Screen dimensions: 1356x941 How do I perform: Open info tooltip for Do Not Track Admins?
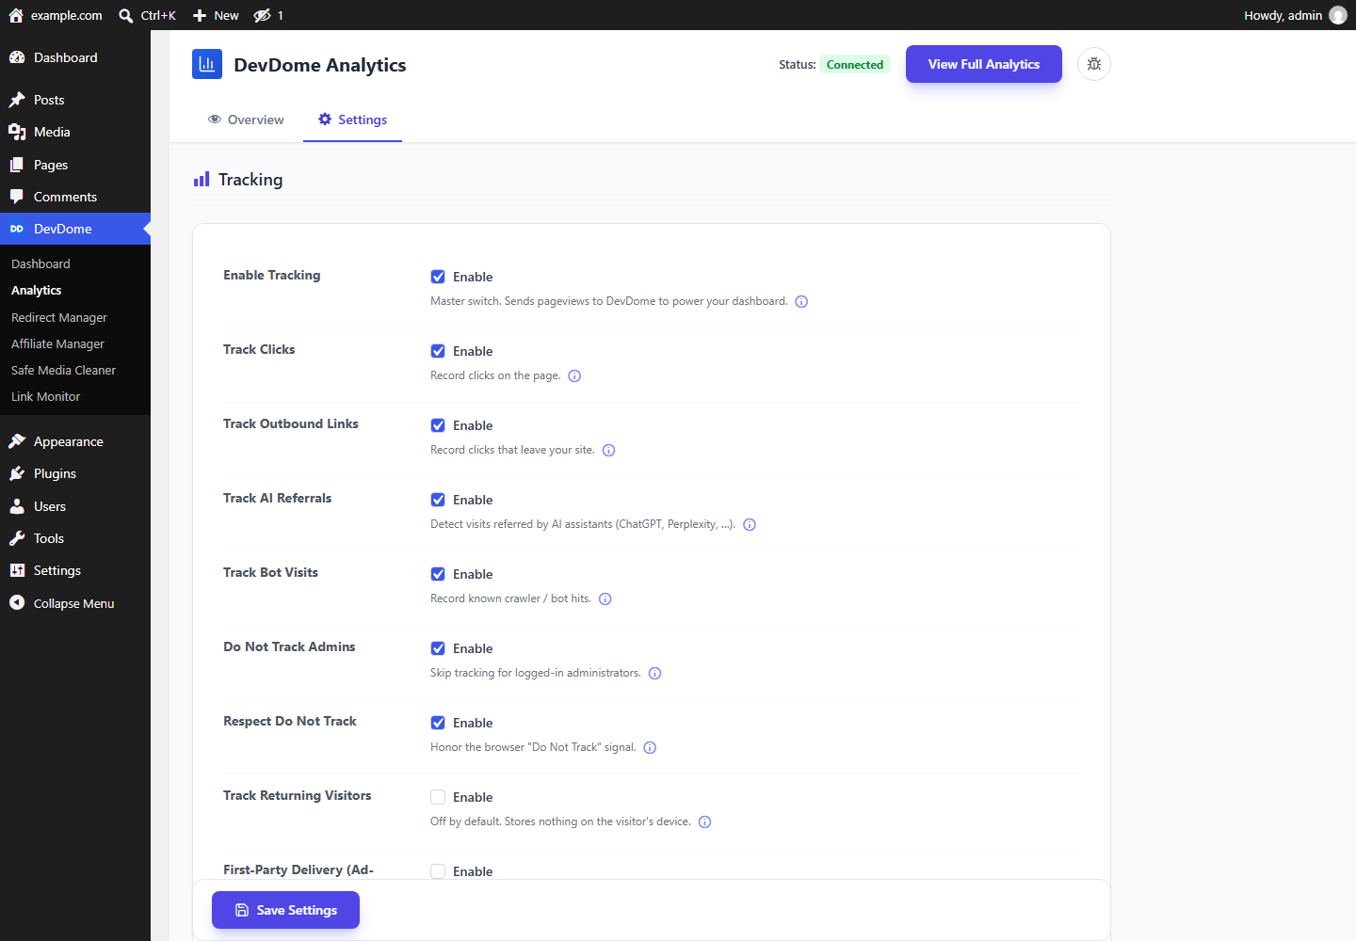655,674
